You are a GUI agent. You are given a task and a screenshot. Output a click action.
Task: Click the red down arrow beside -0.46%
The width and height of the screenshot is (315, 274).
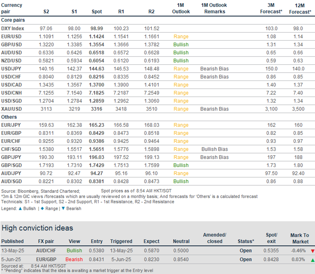312,251
